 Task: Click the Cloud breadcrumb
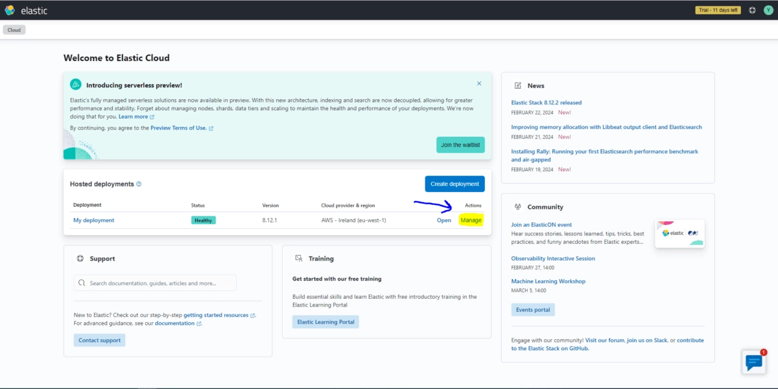(x=14, y=30)
